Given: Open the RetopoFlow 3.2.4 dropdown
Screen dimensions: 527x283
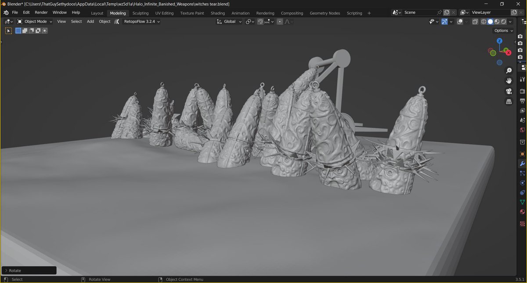Looking at the screenshot, I should [x=142, y=21].
